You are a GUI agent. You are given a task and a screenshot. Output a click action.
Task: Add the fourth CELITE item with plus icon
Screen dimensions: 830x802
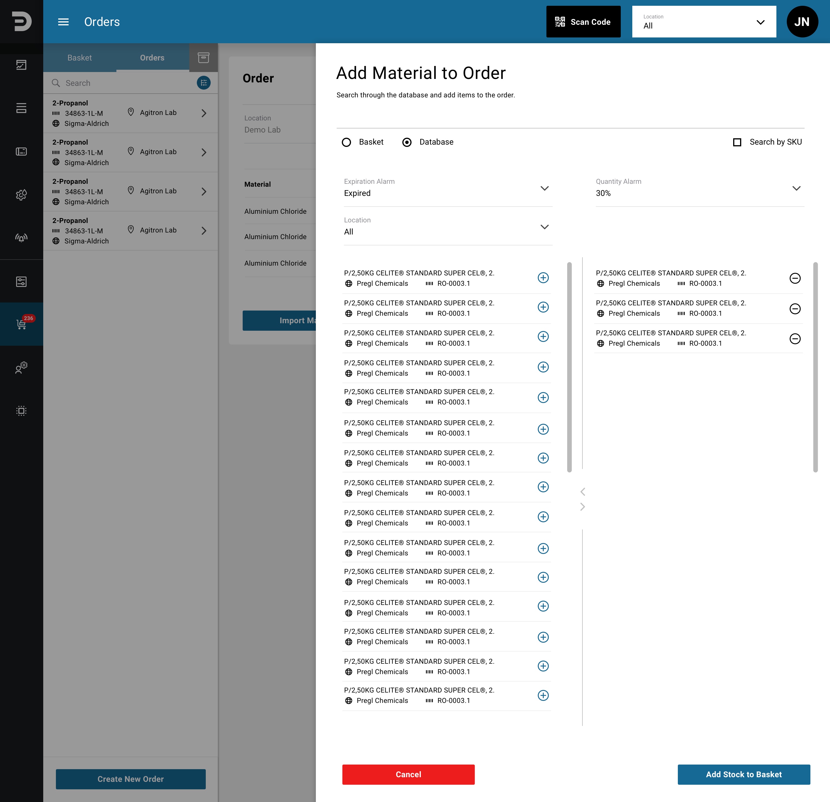click(543, 367)
